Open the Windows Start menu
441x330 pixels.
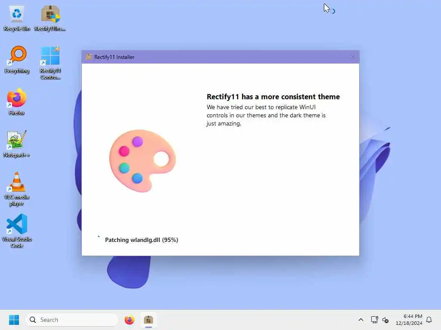(14, 320)
